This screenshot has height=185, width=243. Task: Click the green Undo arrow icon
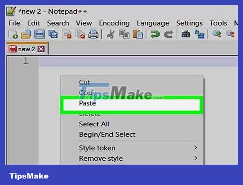[x=155, y=34]
